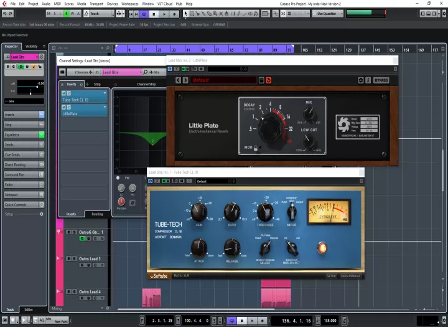
Task: Open the Audio menu
Action: tap(45, 4)
